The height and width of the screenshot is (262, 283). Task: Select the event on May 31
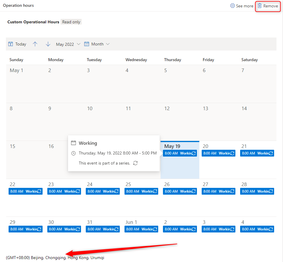pyautogui.click(x=102, y=229)
